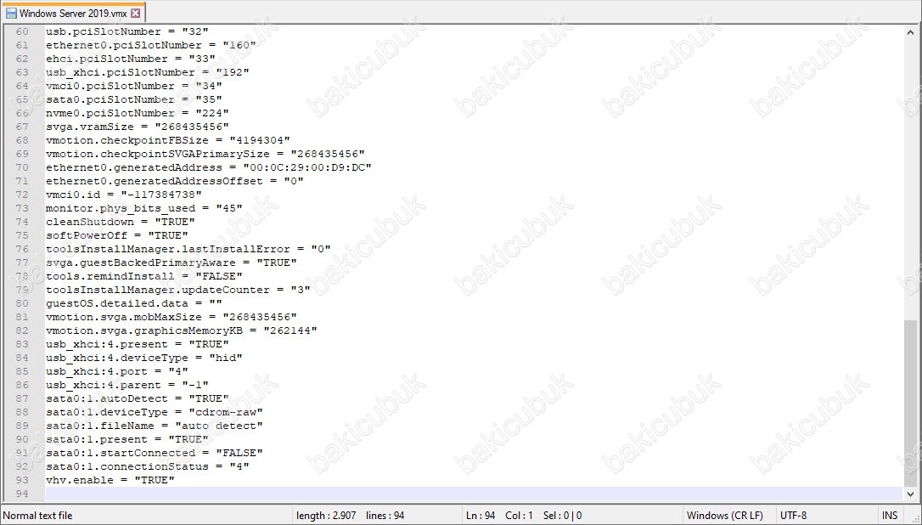Click line sata0:1.startConnected = "FALSE"
922x525 pixels.
(x=154, y=453)
